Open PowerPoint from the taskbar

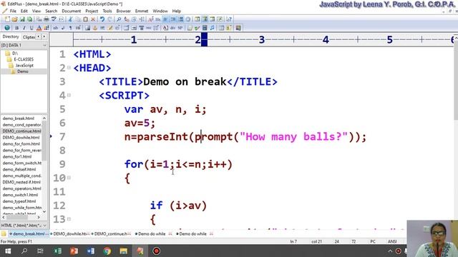pos(74,251)
